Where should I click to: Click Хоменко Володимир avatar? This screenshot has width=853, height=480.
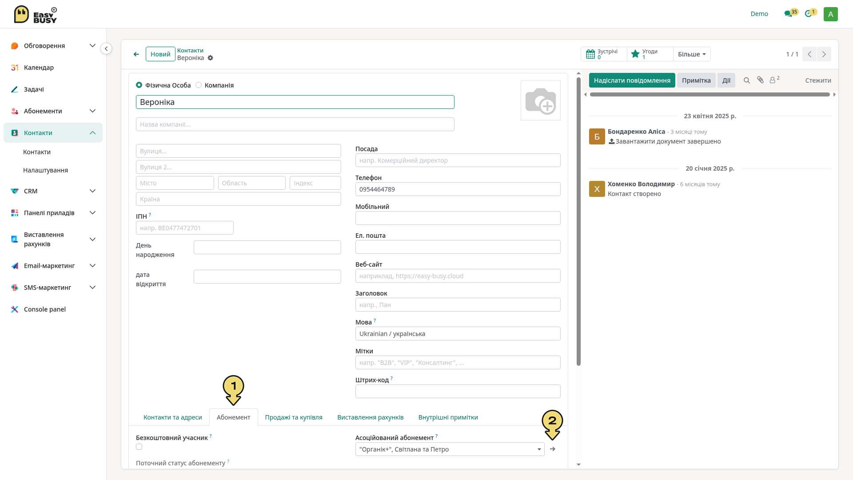(x=597, y=189)
